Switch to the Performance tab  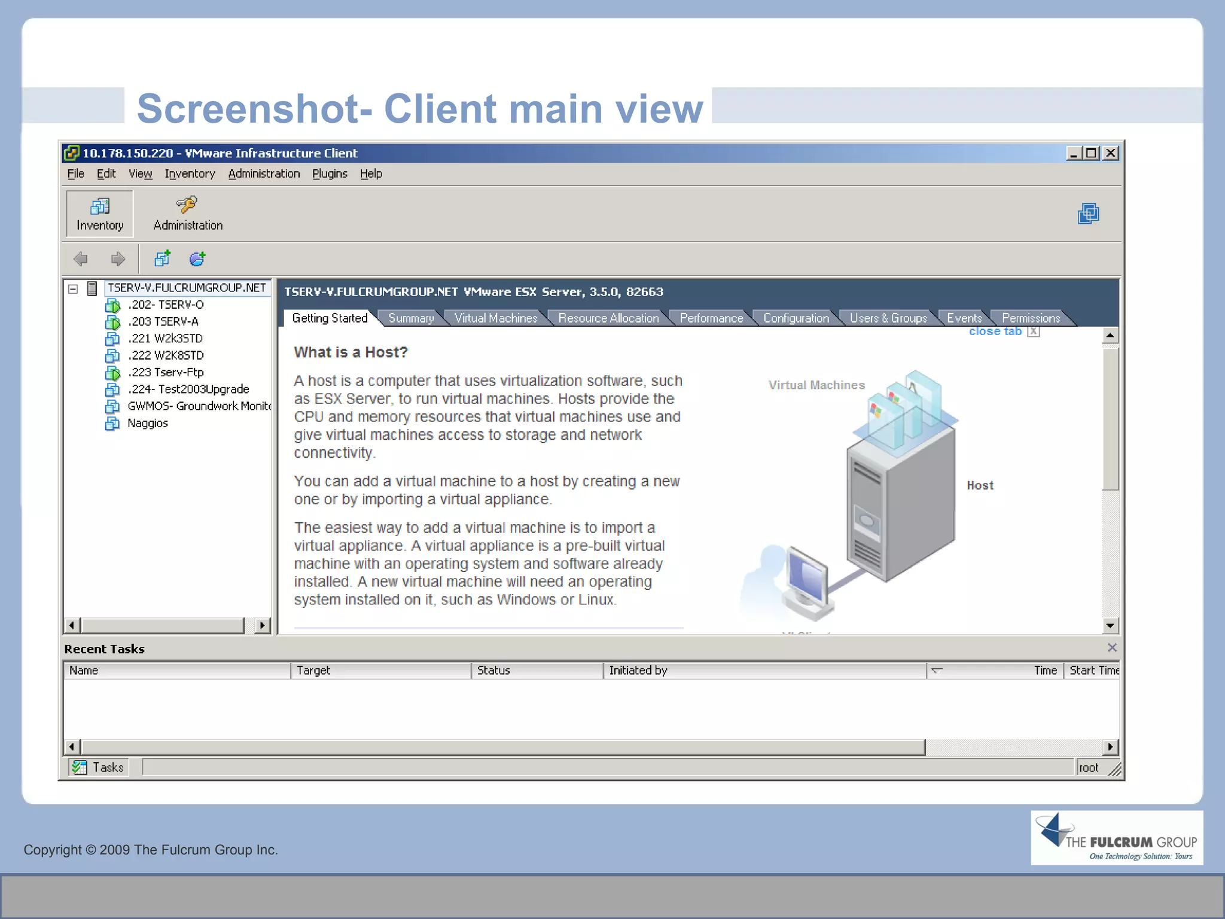click(x=711, y=318)
